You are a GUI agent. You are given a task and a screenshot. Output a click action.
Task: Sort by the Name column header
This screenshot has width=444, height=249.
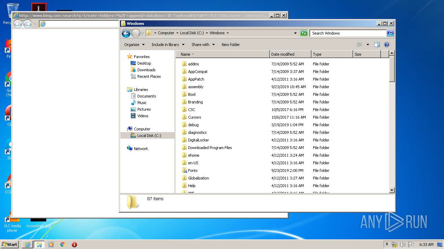223,54
